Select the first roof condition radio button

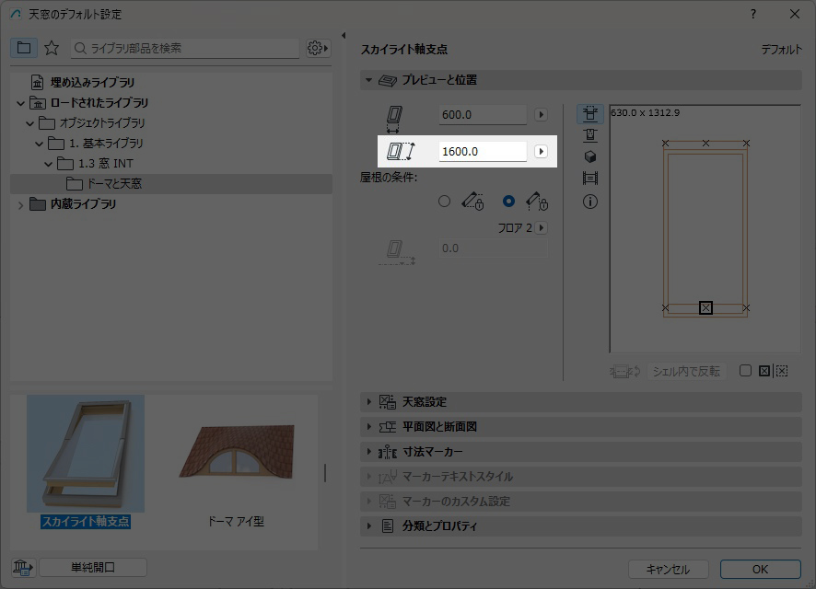[x=445, y=201]
